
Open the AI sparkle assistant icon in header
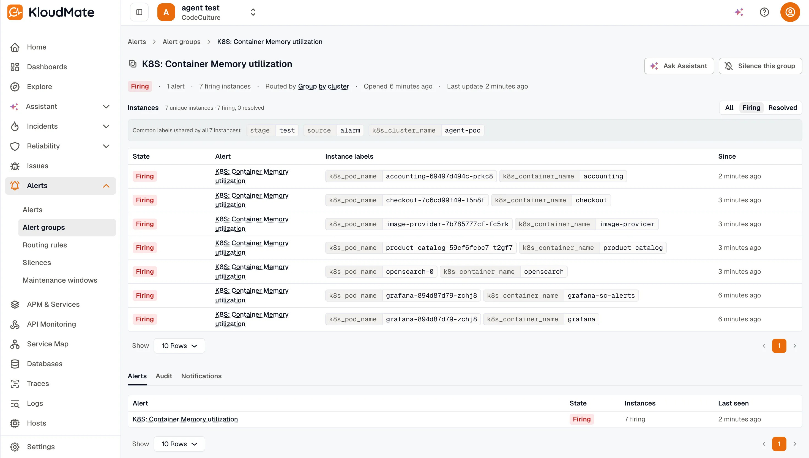tap(739, 12)
